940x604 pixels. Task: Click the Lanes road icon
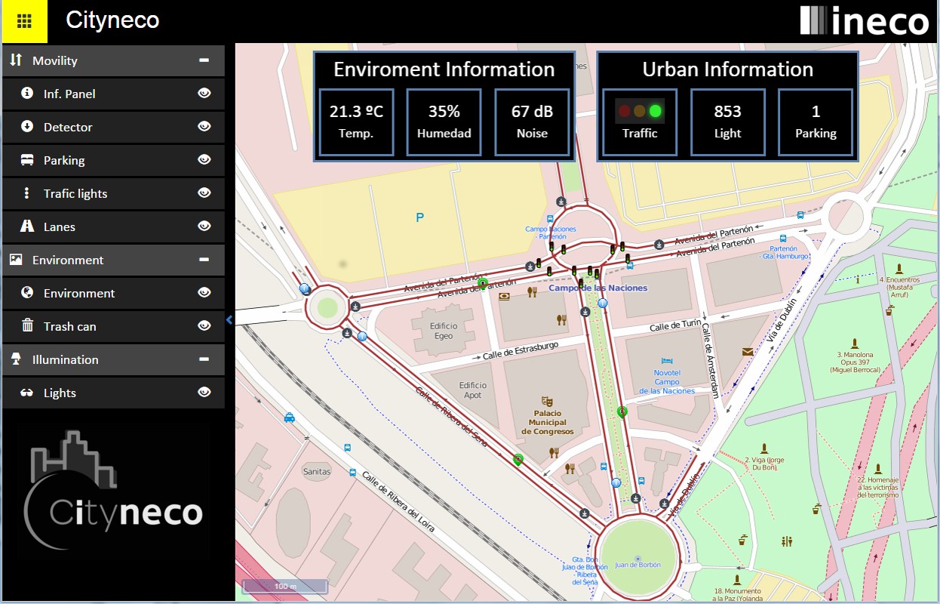[27, 226]
